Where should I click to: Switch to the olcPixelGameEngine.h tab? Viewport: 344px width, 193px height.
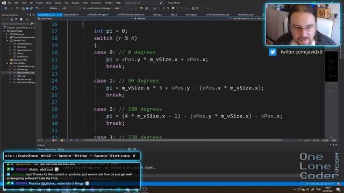pos(98,14)
